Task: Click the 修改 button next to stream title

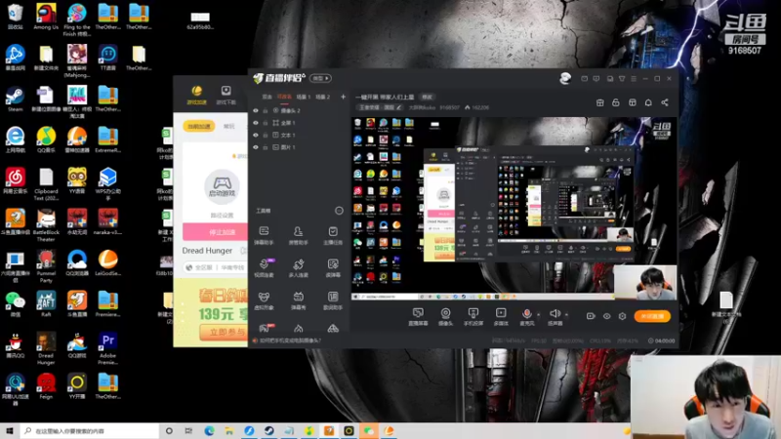Action: point(427,97)
